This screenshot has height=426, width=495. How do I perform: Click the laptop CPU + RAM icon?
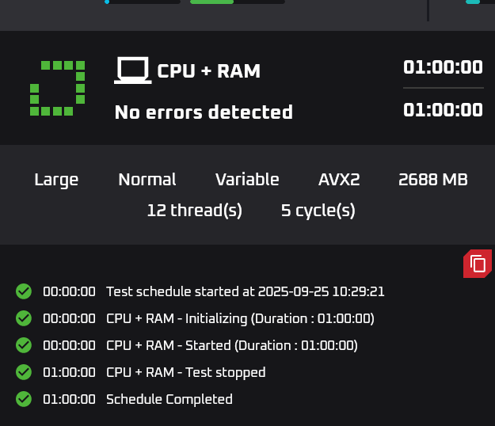click(x=132, y=70)
